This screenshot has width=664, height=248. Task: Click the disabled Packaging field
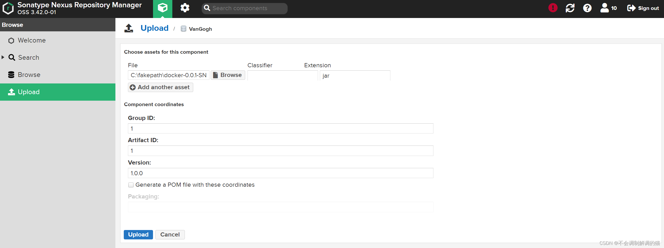[x=280, y=207]
